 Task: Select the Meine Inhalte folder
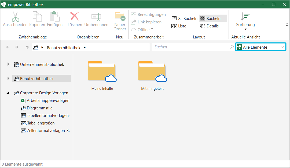[102, 76]
